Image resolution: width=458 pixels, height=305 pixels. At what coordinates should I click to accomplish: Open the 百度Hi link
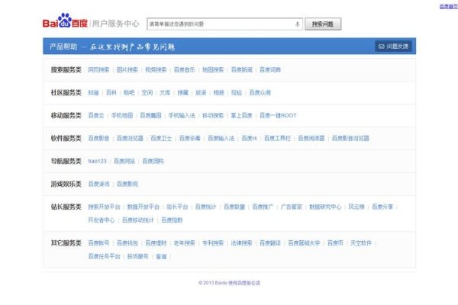(x=250, y=138)
